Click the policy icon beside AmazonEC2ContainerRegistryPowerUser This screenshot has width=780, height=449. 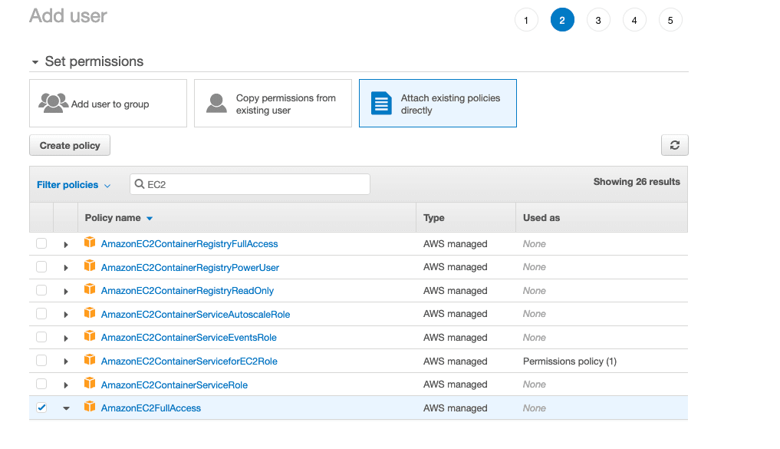pos(90,267)
